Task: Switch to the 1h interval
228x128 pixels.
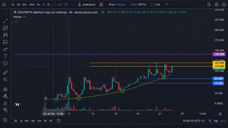Action: point(38,5)
